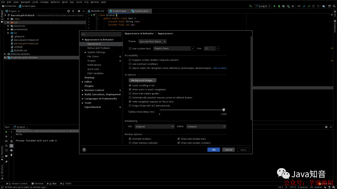Open the Terminal tool window tab
This screenshot has height=189, width=337.
click(x=37, y=184)
